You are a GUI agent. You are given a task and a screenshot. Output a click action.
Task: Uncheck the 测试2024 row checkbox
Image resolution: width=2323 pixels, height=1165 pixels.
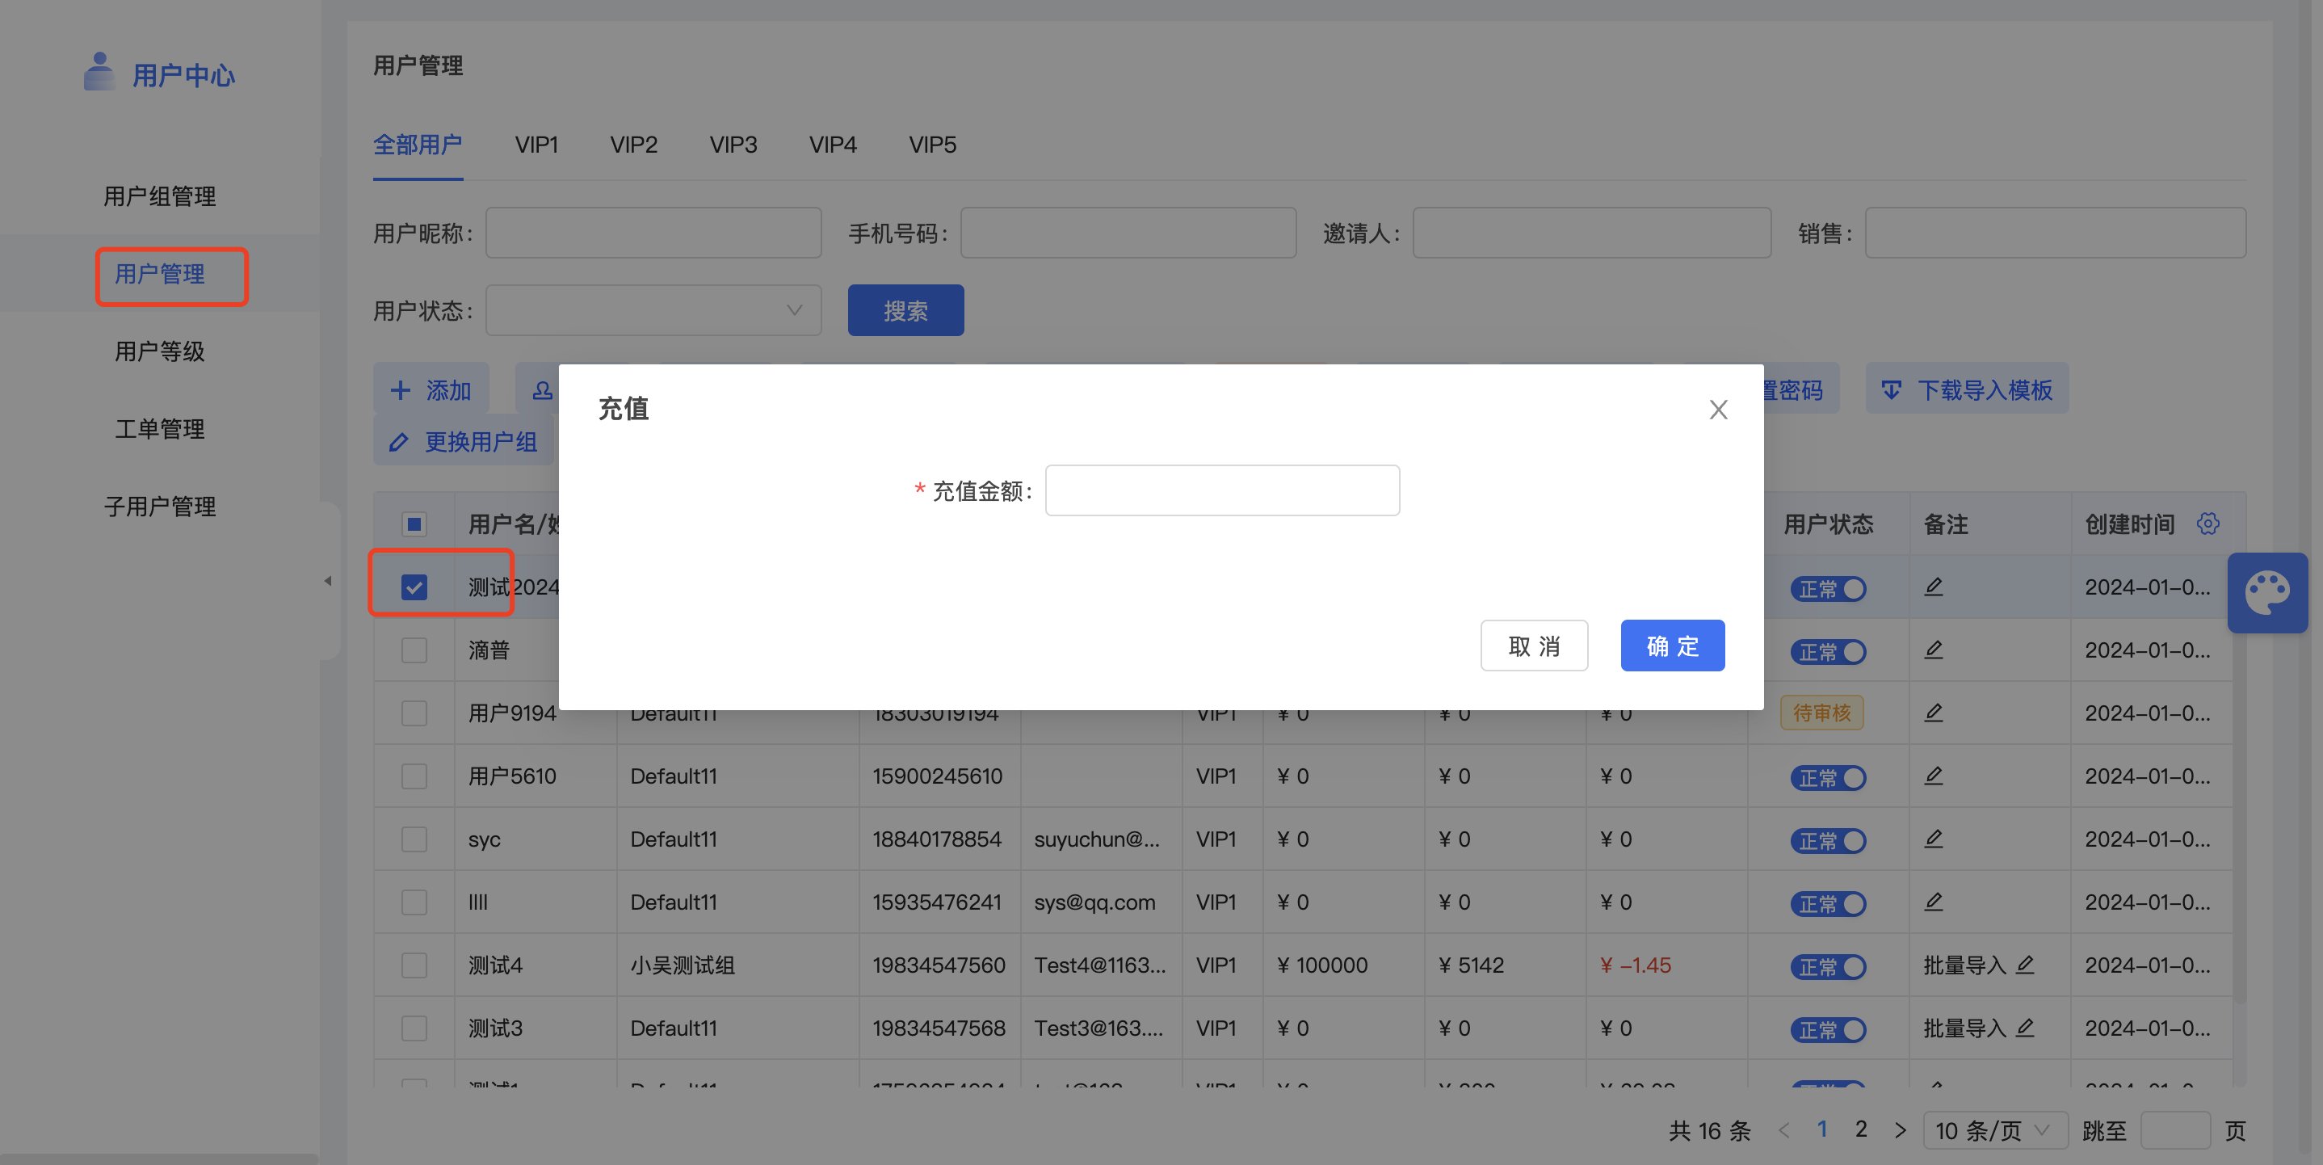click(414, 587)
